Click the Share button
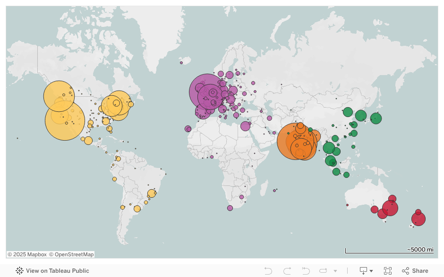The width and height of the screenshot is (444, 277). click(x=415, y=271)
